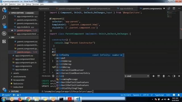
Task: Click the Visual Studio Code taskbar icon
Action: tap(78, 99)
